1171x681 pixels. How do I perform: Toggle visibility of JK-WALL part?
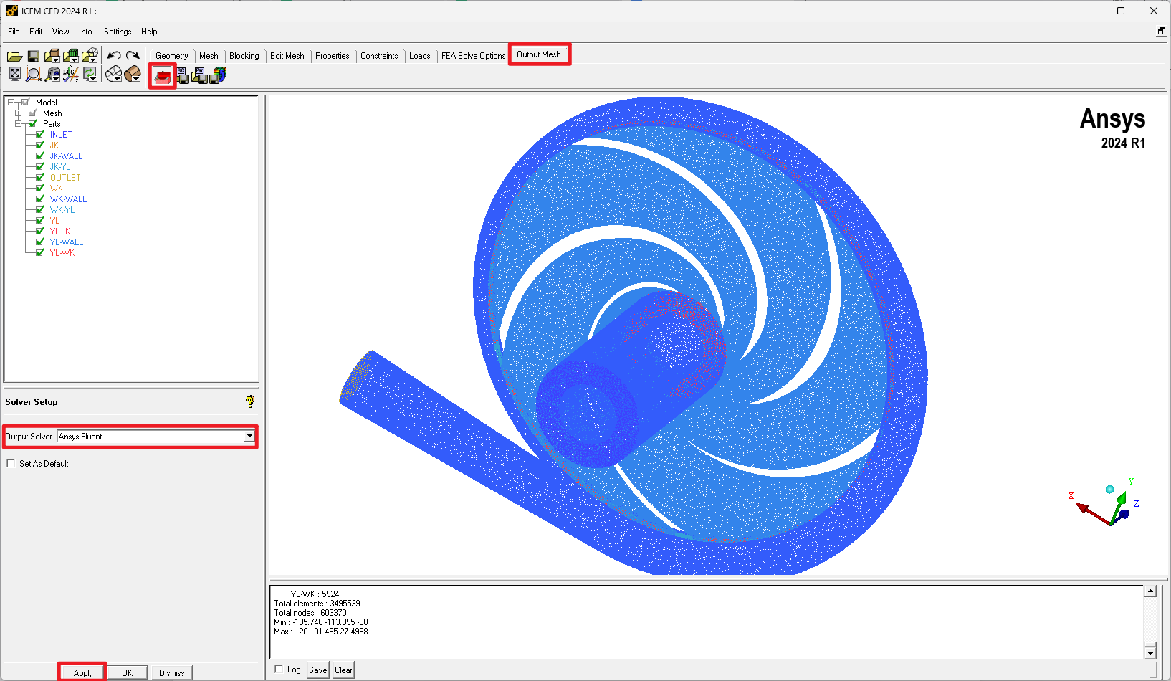[x=40, y=156]
